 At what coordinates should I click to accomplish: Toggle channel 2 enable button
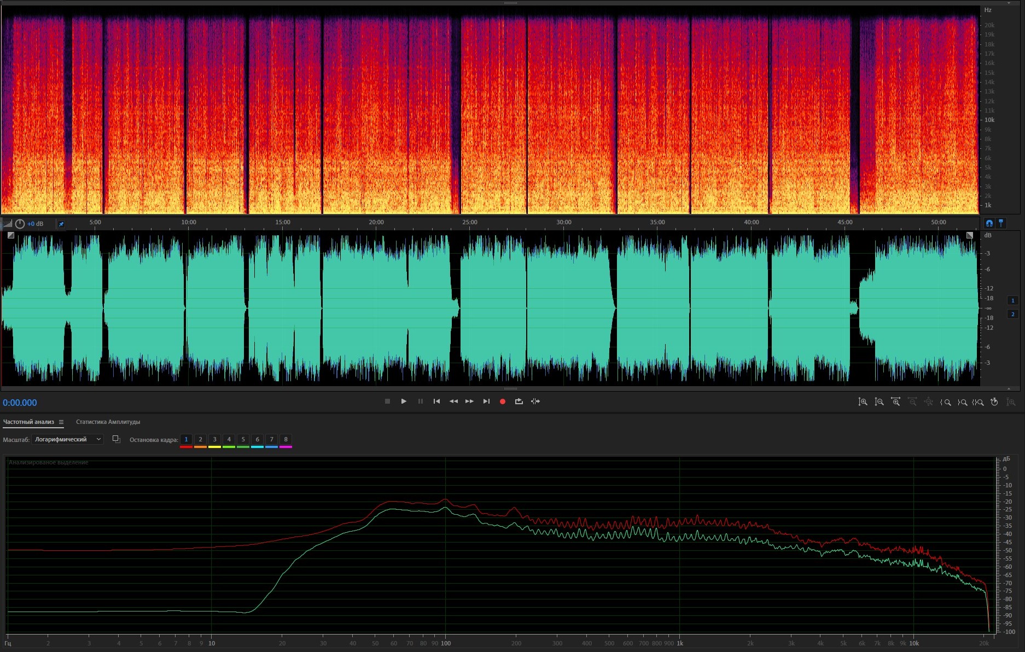point(1012,314)
